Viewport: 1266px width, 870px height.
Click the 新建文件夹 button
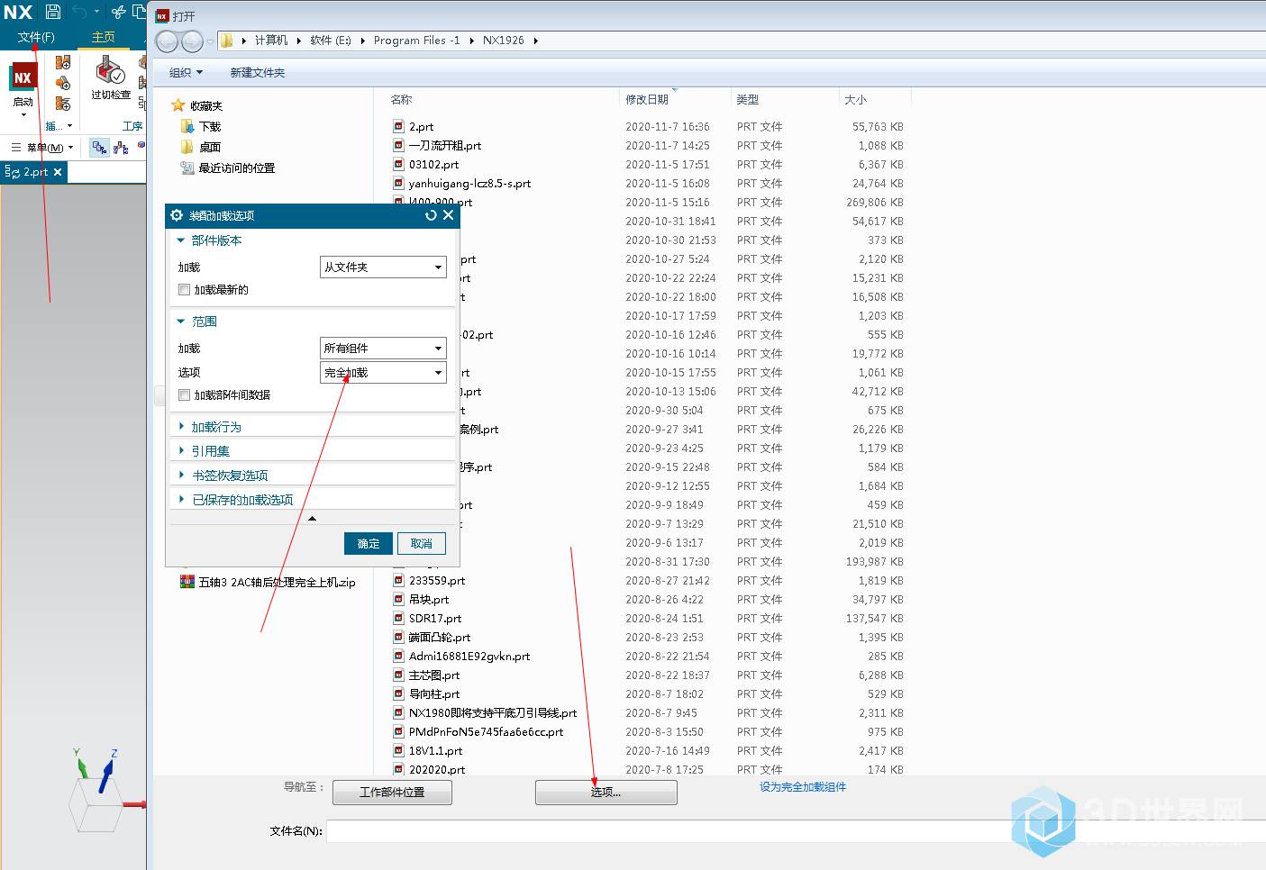tap(258, 73)
